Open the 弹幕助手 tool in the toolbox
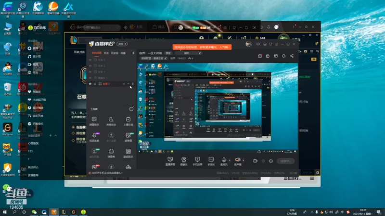Image resolution: width=385 pixels, height=216 pixels. 94,121
